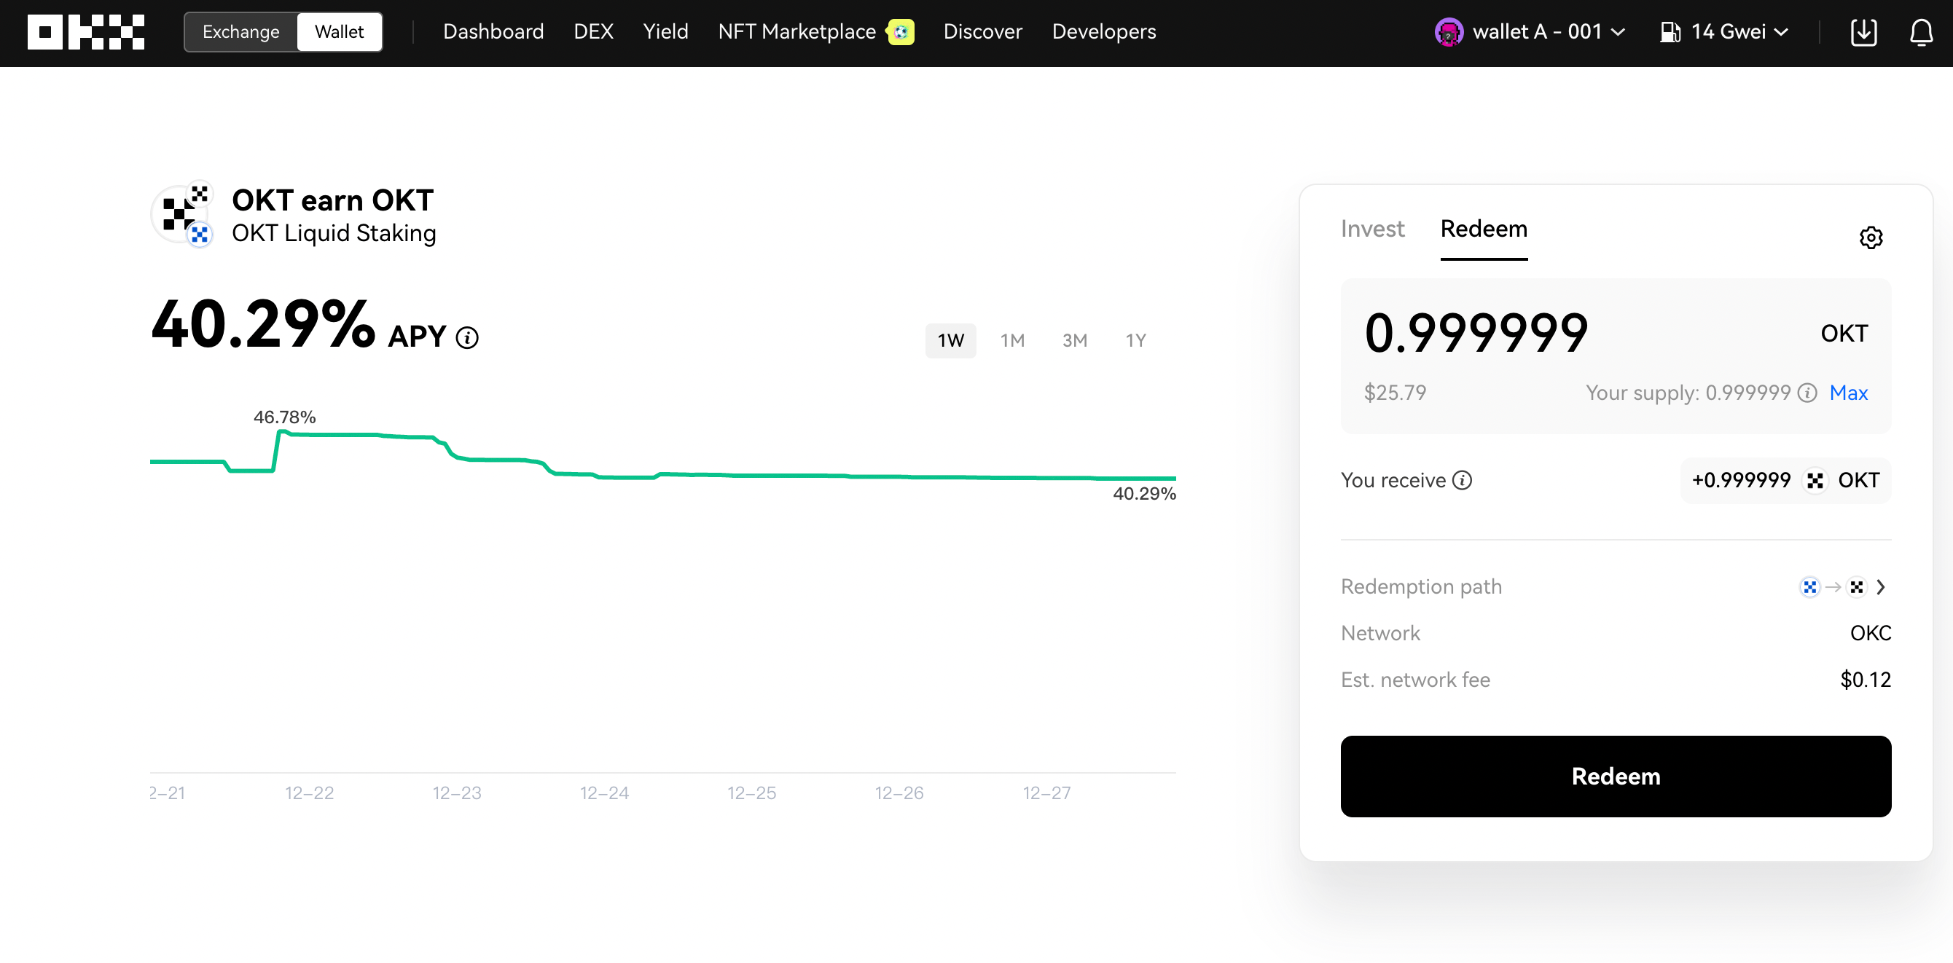Open the redeem settings gear
The image size is (1953, 963).
click(1871, 238)
